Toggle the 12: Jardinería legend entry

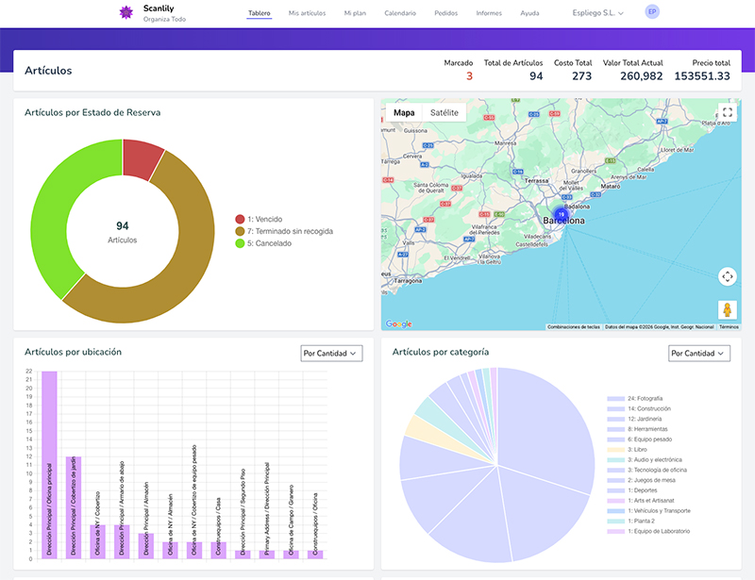point(634,419)
